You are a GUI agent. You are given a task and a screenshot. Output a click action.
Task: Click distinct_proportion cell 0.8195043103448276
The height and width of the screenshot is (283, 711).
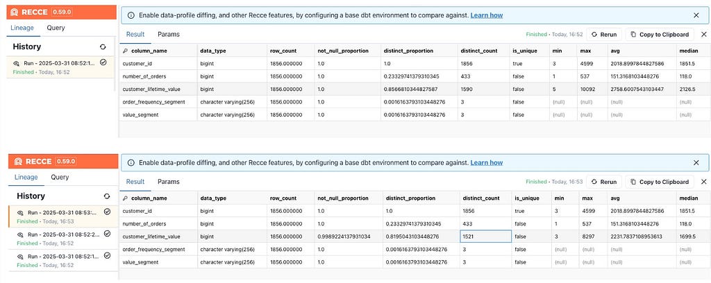(x=421, y=237)
